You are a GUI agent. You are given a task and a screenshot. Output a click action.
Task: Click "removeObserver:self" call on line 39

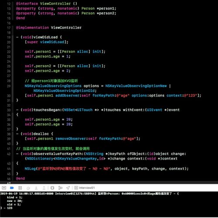click(x=76, y=138)
